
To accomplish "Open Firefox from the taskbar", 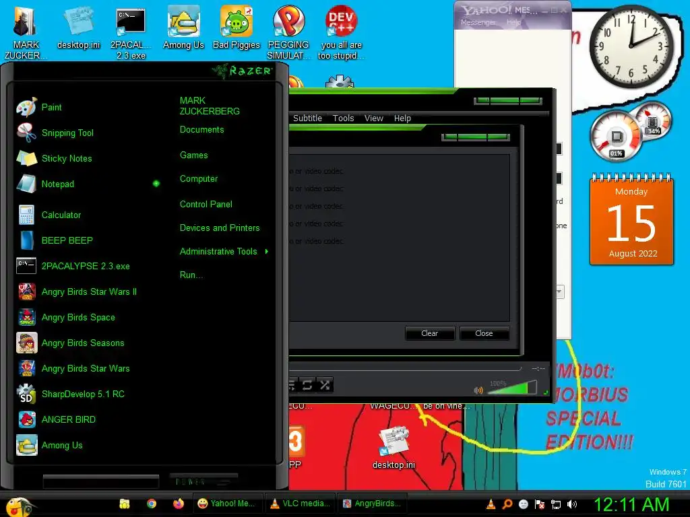I will point(178,504).
